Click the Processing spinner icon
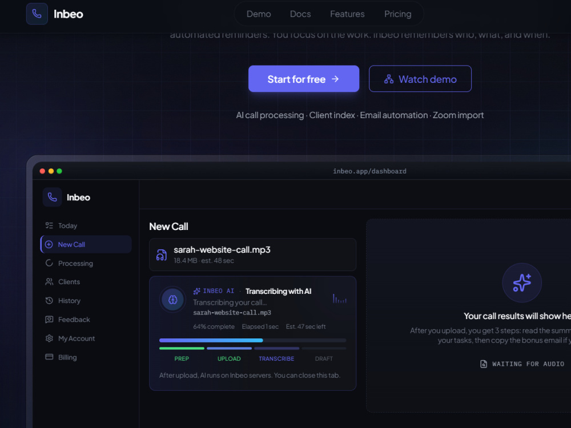571x428 pixels. point(49,263)
